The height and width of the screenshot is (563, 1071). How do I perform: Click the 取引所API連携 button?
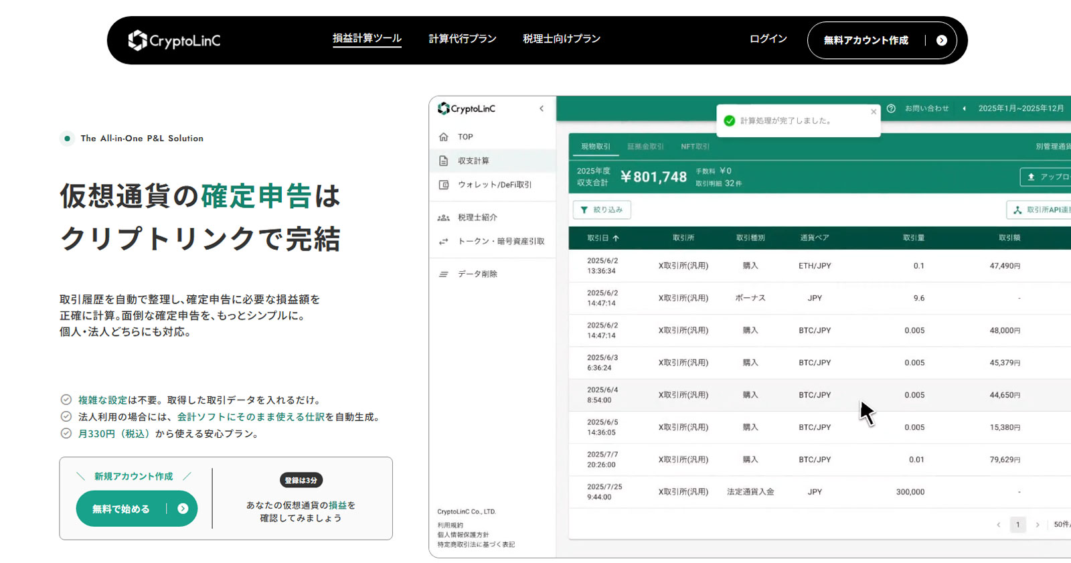click(1039, 210)
